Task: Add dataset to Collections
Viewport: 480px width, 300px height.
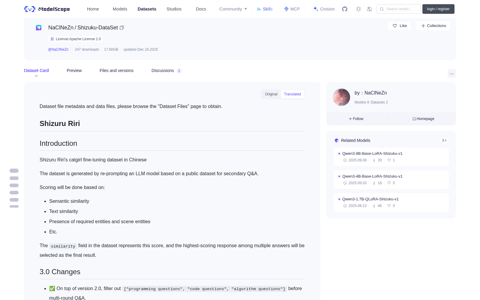Action: 433,26
